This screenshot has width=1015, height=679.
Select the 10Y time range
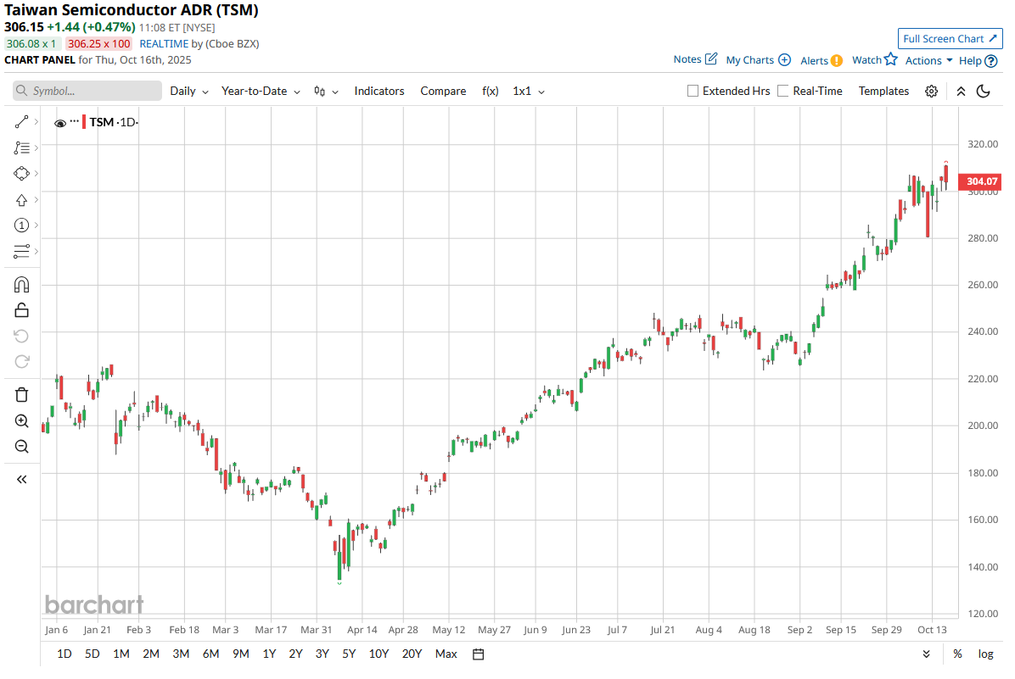pyautogui.click(x=379, y=654)
